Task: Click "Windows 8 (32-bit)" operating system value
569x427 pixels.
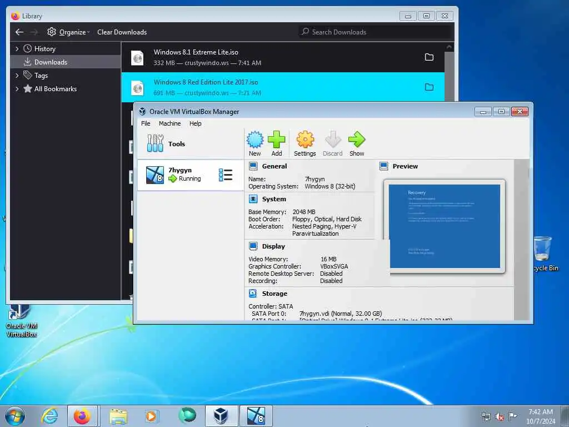Action: tap(330, 186)
